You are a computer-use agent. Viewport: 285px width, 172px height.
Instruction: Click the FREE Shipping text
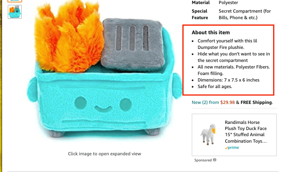point(256,102)
